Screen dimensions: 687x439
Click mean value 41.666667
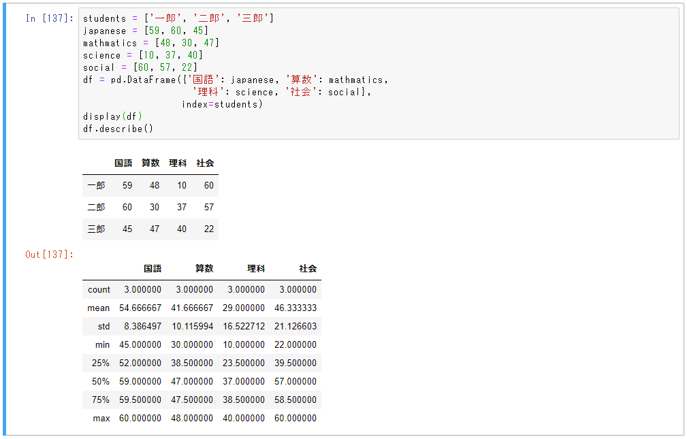(192, 308)
